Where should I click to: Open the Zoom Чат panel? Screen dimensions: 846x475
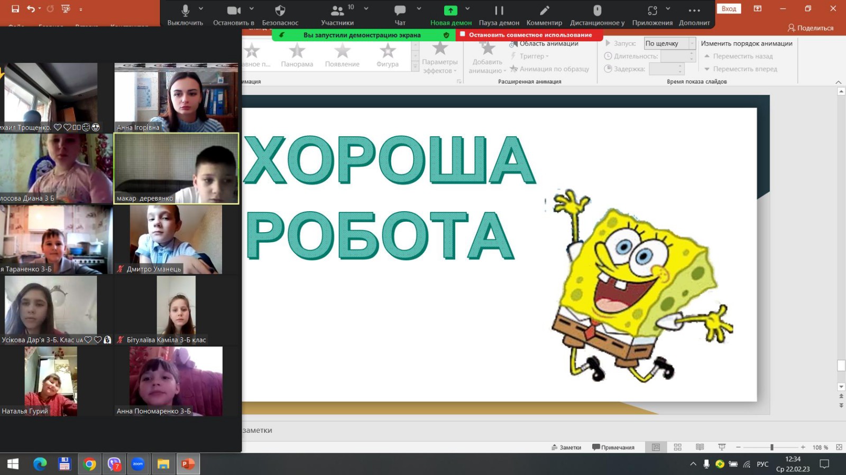[400, 14]
